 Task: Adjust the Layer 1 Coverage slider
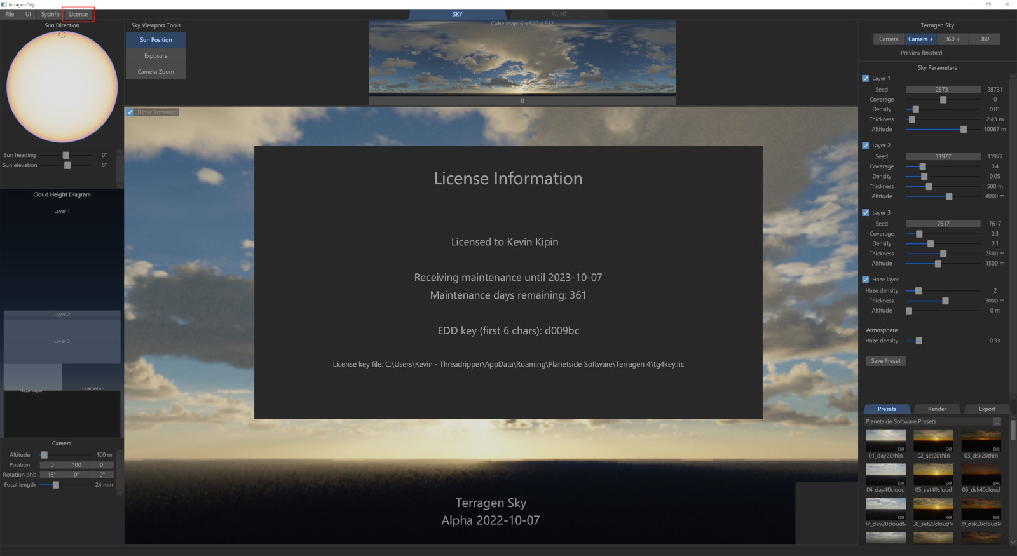(943, 100)
